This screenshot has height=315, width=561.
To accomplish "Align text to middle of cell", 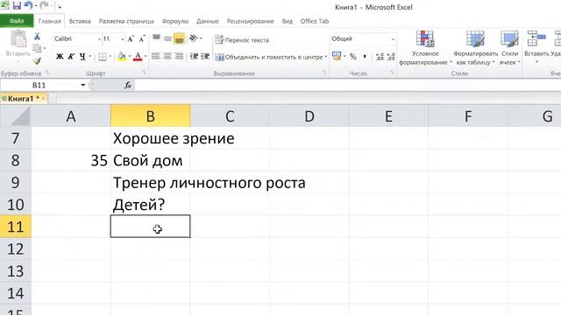I will 167,38.
